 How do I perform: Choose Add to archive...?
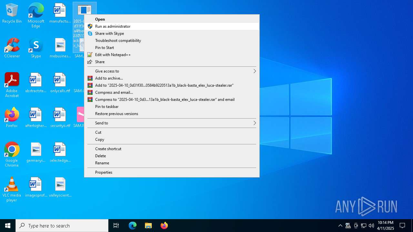pyautogui.click(x=172, y=78)
